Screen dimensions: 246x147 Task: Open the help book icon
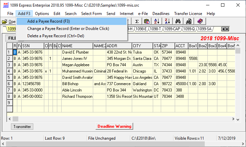click(x=200, y=21)
